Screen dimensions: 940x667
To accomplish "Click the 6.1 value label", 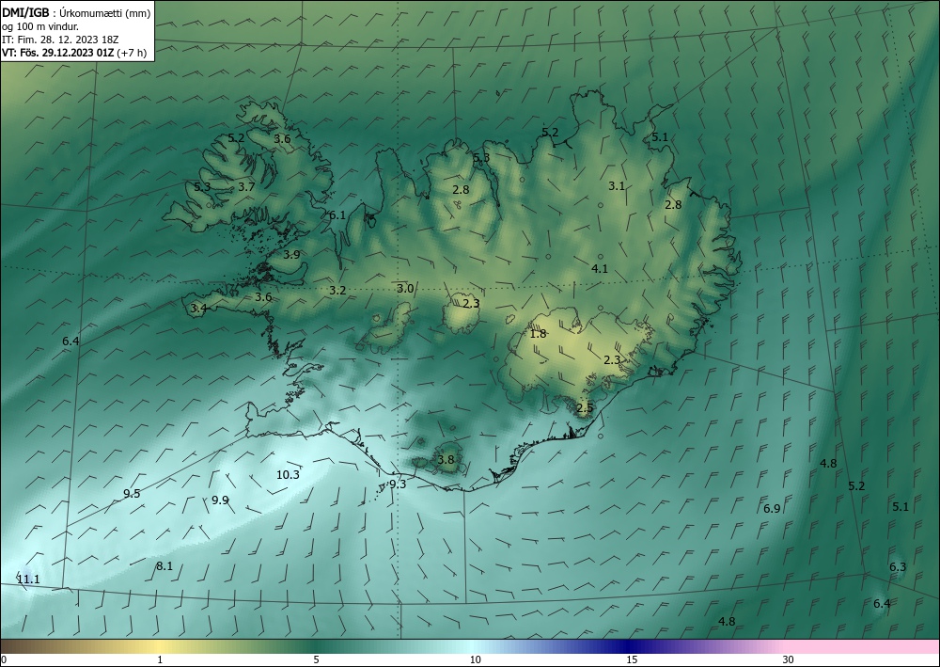I will point(337,214).
